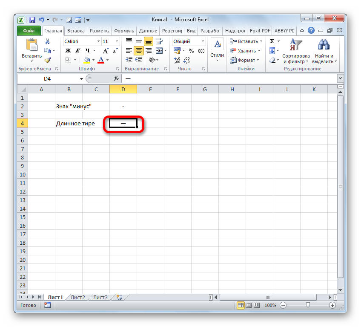Click the zoom slider handle
This screenshot has height=327, width=361.
(x=308, y=305)
